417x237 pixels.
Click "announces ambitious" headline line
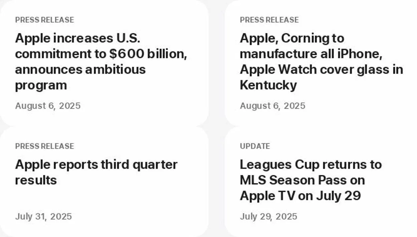click(80, 70)
